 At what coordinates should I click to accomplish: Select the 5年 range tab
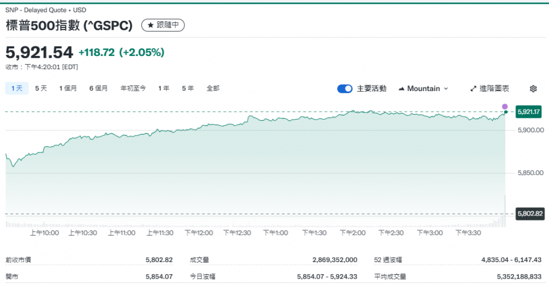pos(188,88)
